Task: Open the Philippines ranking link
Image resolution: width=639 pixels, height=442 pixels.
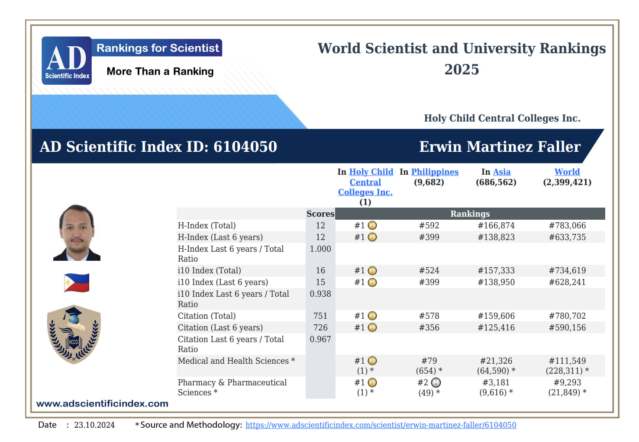Action: (435, 172)
